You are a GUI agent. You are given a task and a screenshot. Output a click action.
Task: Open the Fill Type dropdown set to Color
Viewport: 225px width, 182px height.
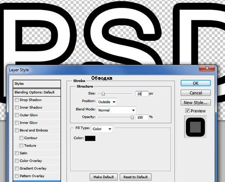tap(102, 129)
